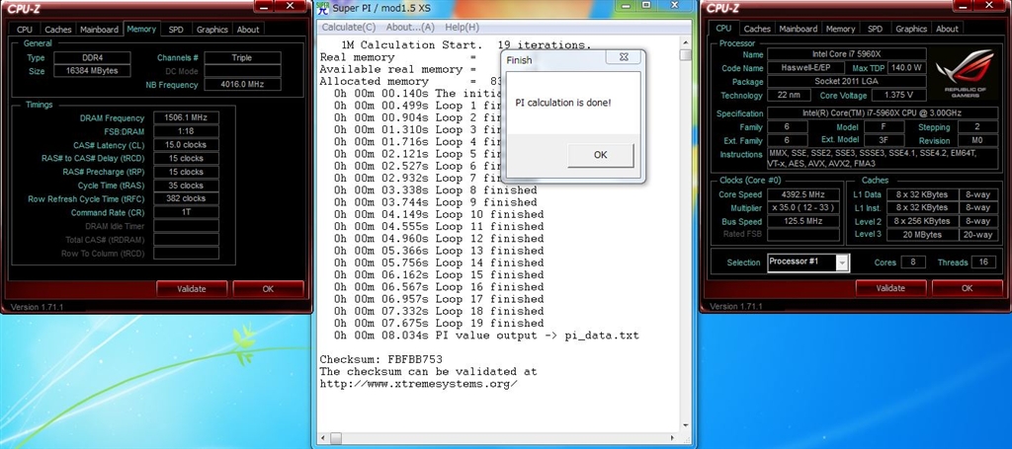
Task: Open About tab in left CPU-Z window
Action: tap(248, 30)
